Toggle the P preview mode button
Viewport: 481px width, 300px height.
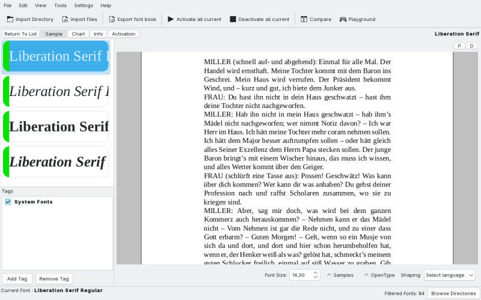tap(459, 46)
